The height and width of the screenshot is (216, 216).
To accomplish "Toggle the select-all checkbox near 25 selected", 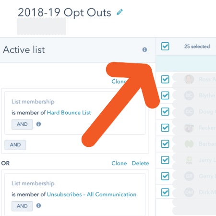I will tap(165, 47).
